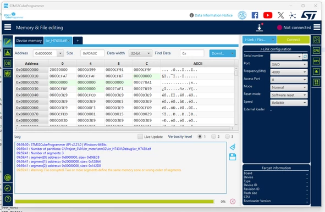Click the Connect button
Viewport: 325px width, 212px height.
293,40
